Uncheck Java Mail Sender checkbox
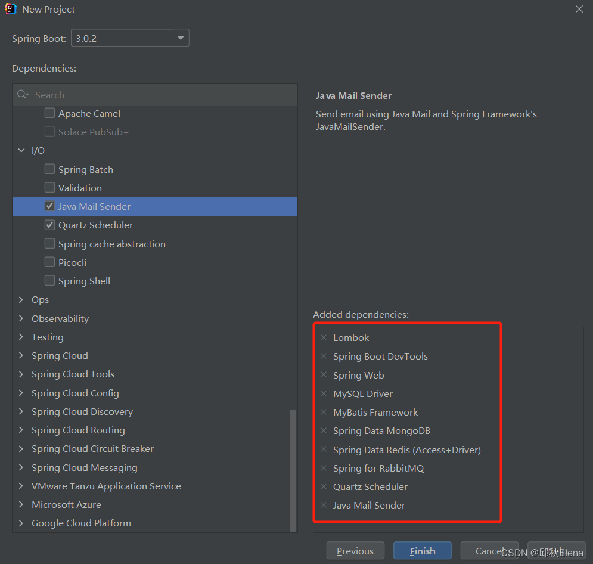 pyautogui.click(x=49, y=206)
